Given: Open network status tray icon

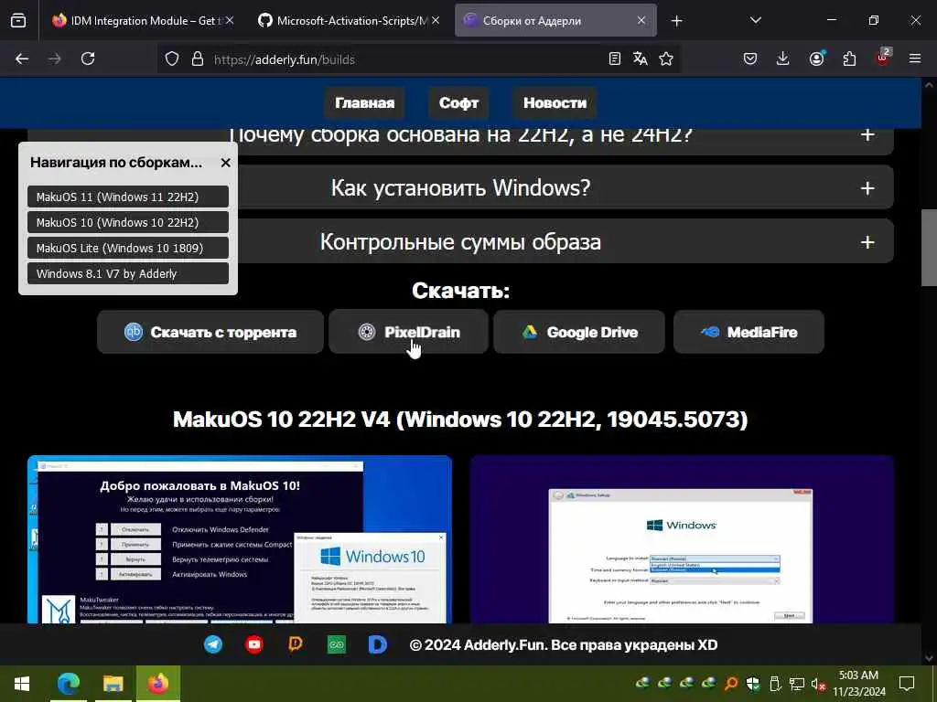Looking at the screenshot, I should point(797,684).
